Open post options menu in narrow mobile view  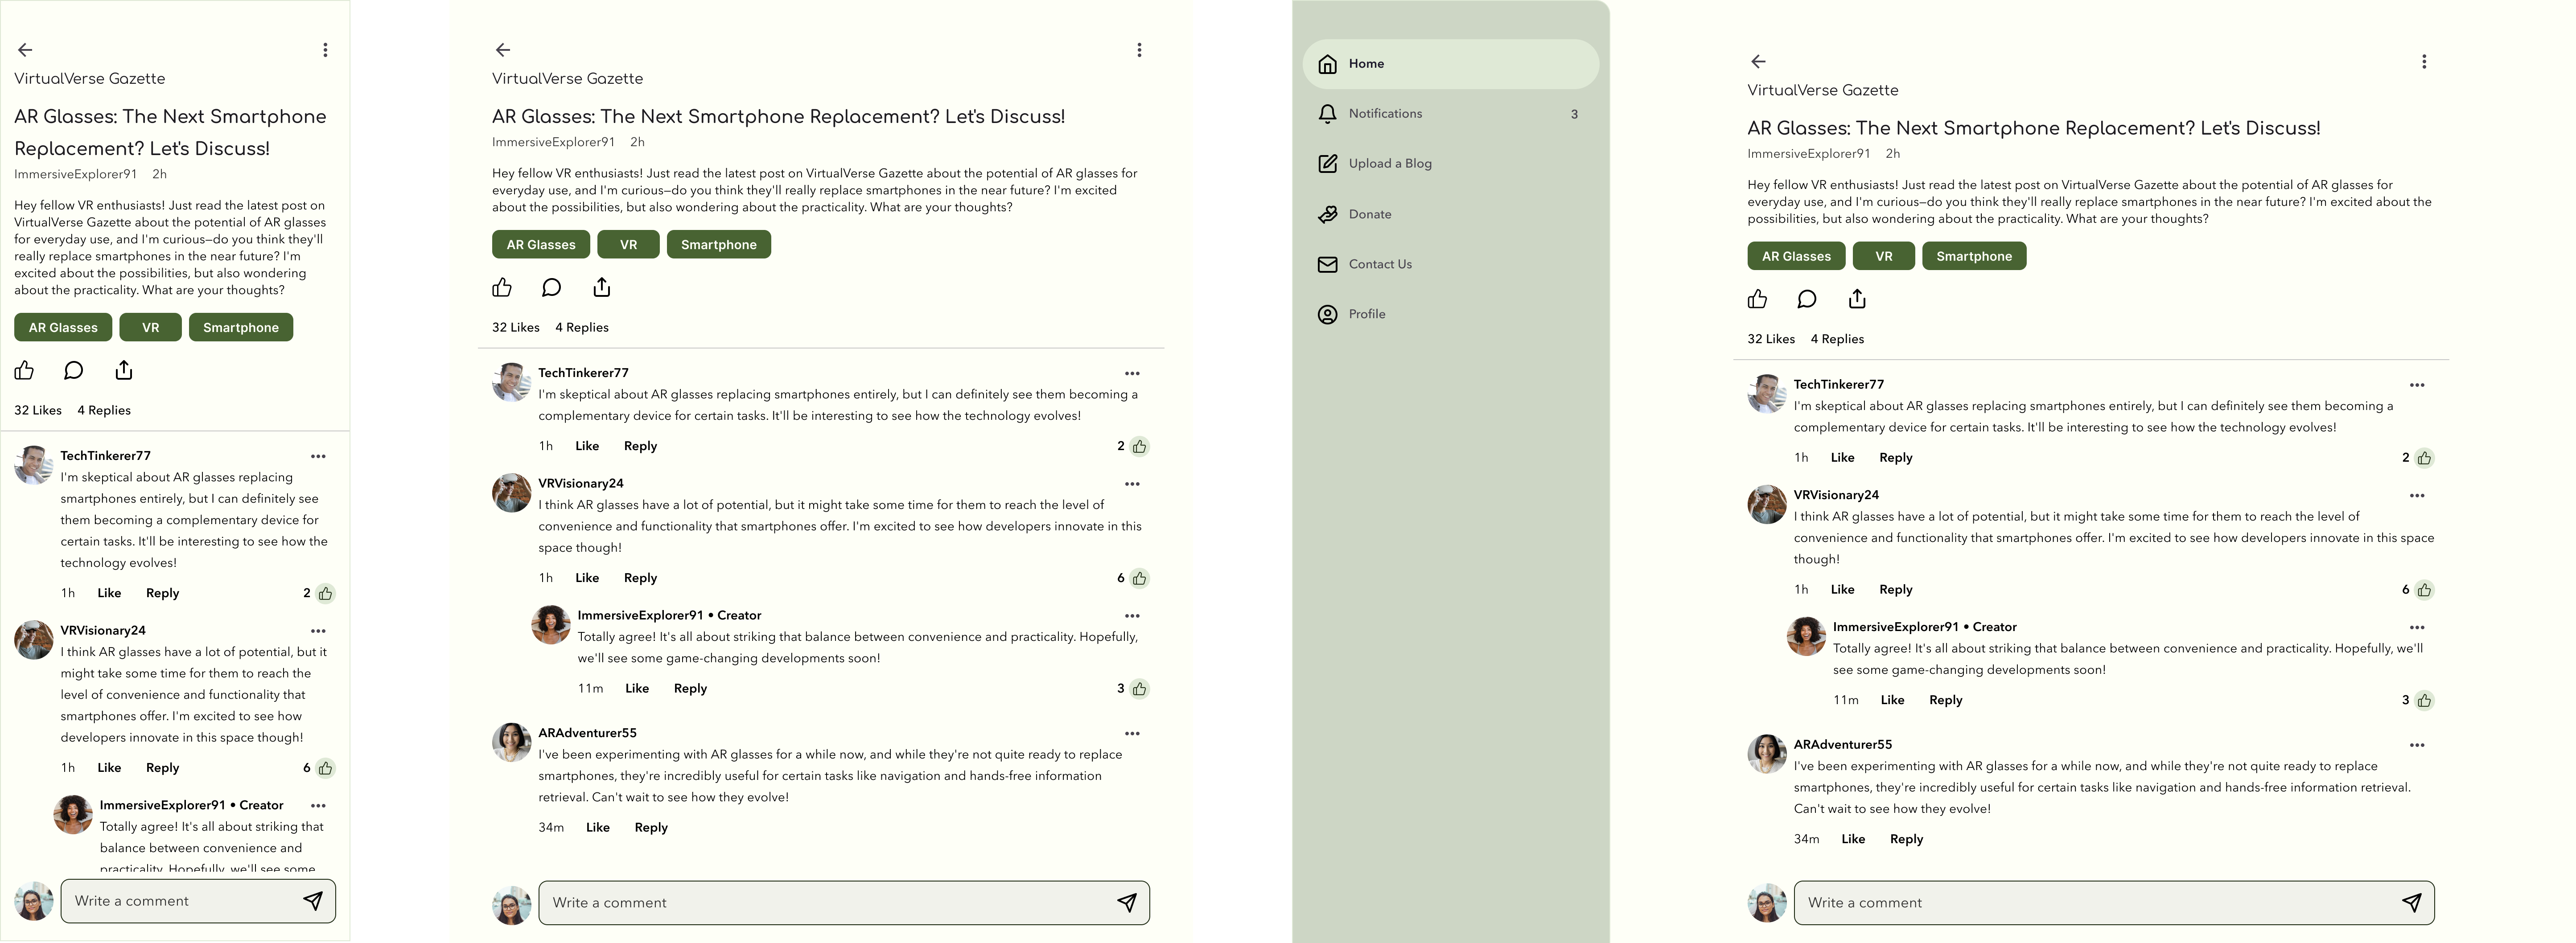point(325,50)
